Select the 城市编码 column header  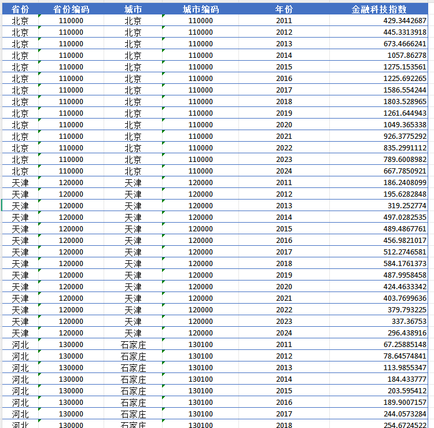[x=201, y=9]
